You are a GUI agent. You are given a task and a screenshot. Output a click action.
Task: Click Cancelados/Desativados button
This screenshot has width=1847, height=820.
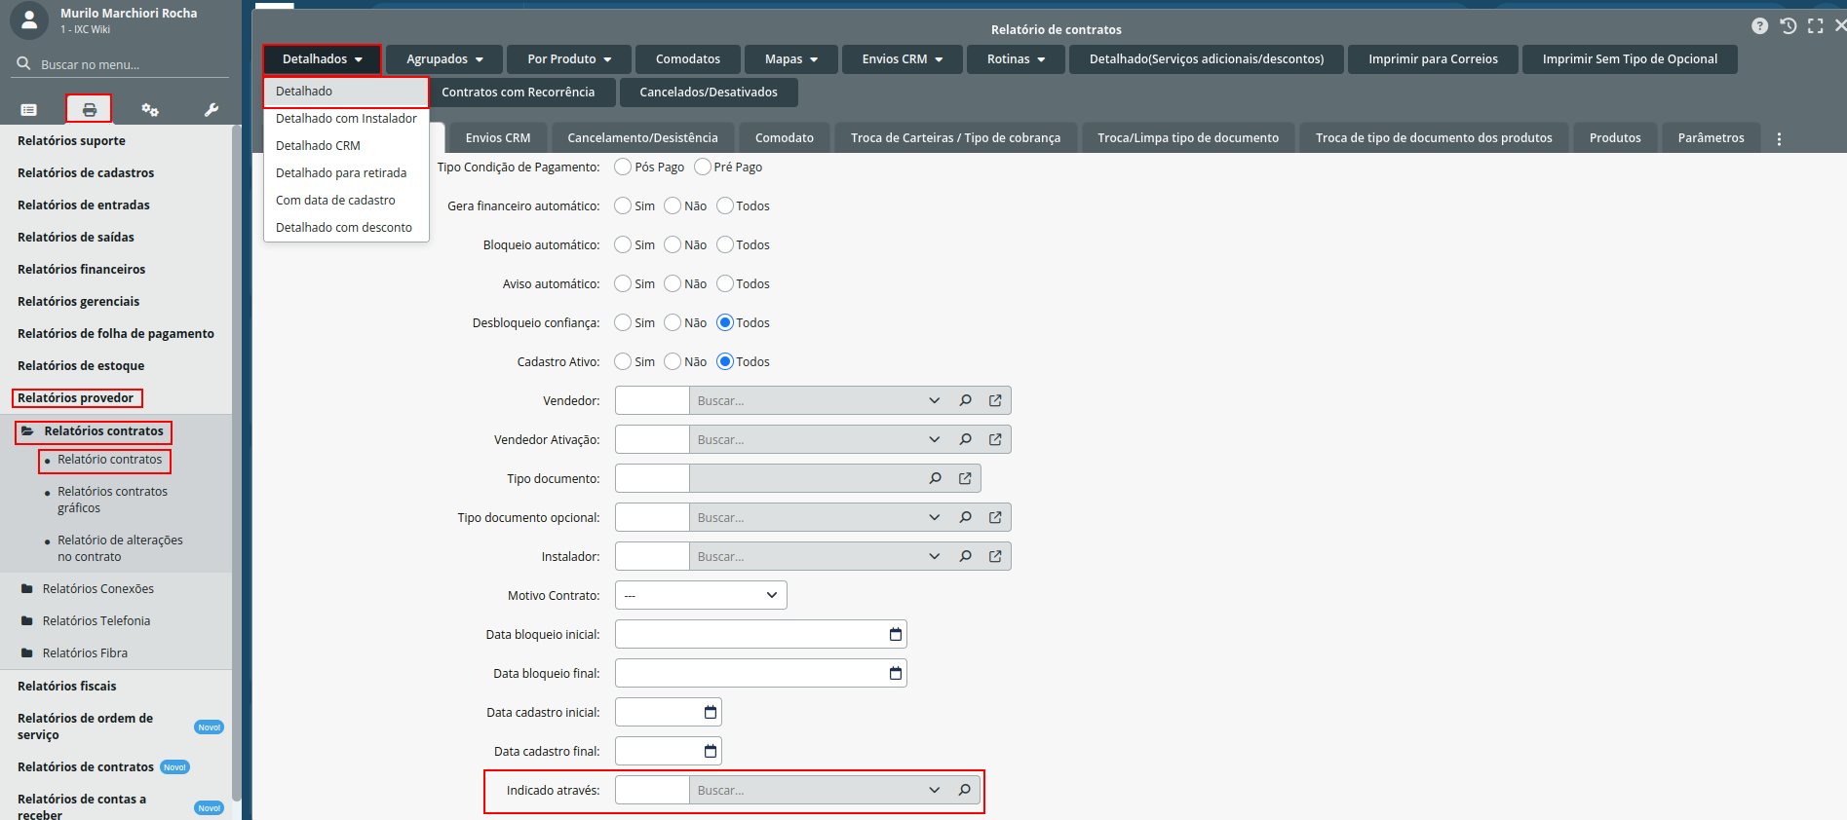pos(709,93)
